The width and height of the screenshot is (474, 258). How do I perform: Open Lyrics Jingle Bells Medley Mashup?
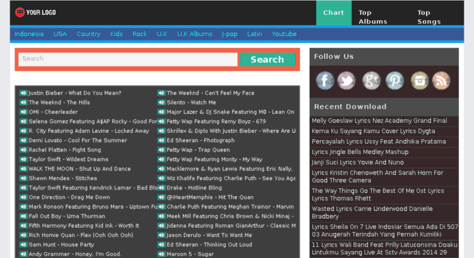pyautogui.click(x=360, y=152)
